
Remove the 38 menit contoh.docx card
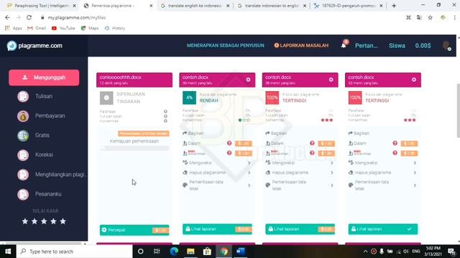pyautogui.click(x=331, y=80)
